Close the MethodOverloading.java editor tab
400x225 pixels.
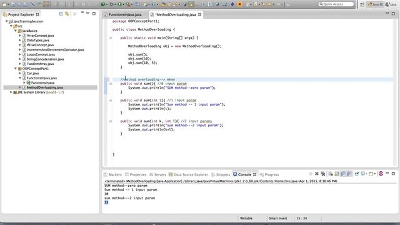pos(200,14)
